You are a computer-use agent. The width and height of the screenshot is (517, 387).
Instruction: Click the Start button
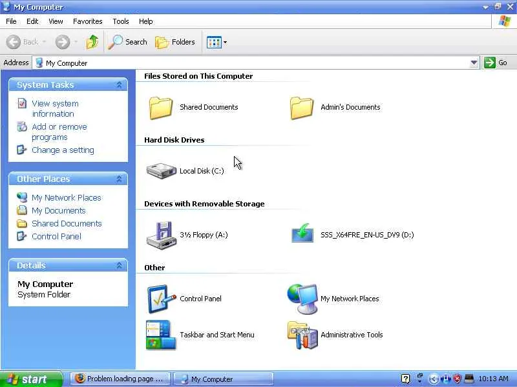31,379
